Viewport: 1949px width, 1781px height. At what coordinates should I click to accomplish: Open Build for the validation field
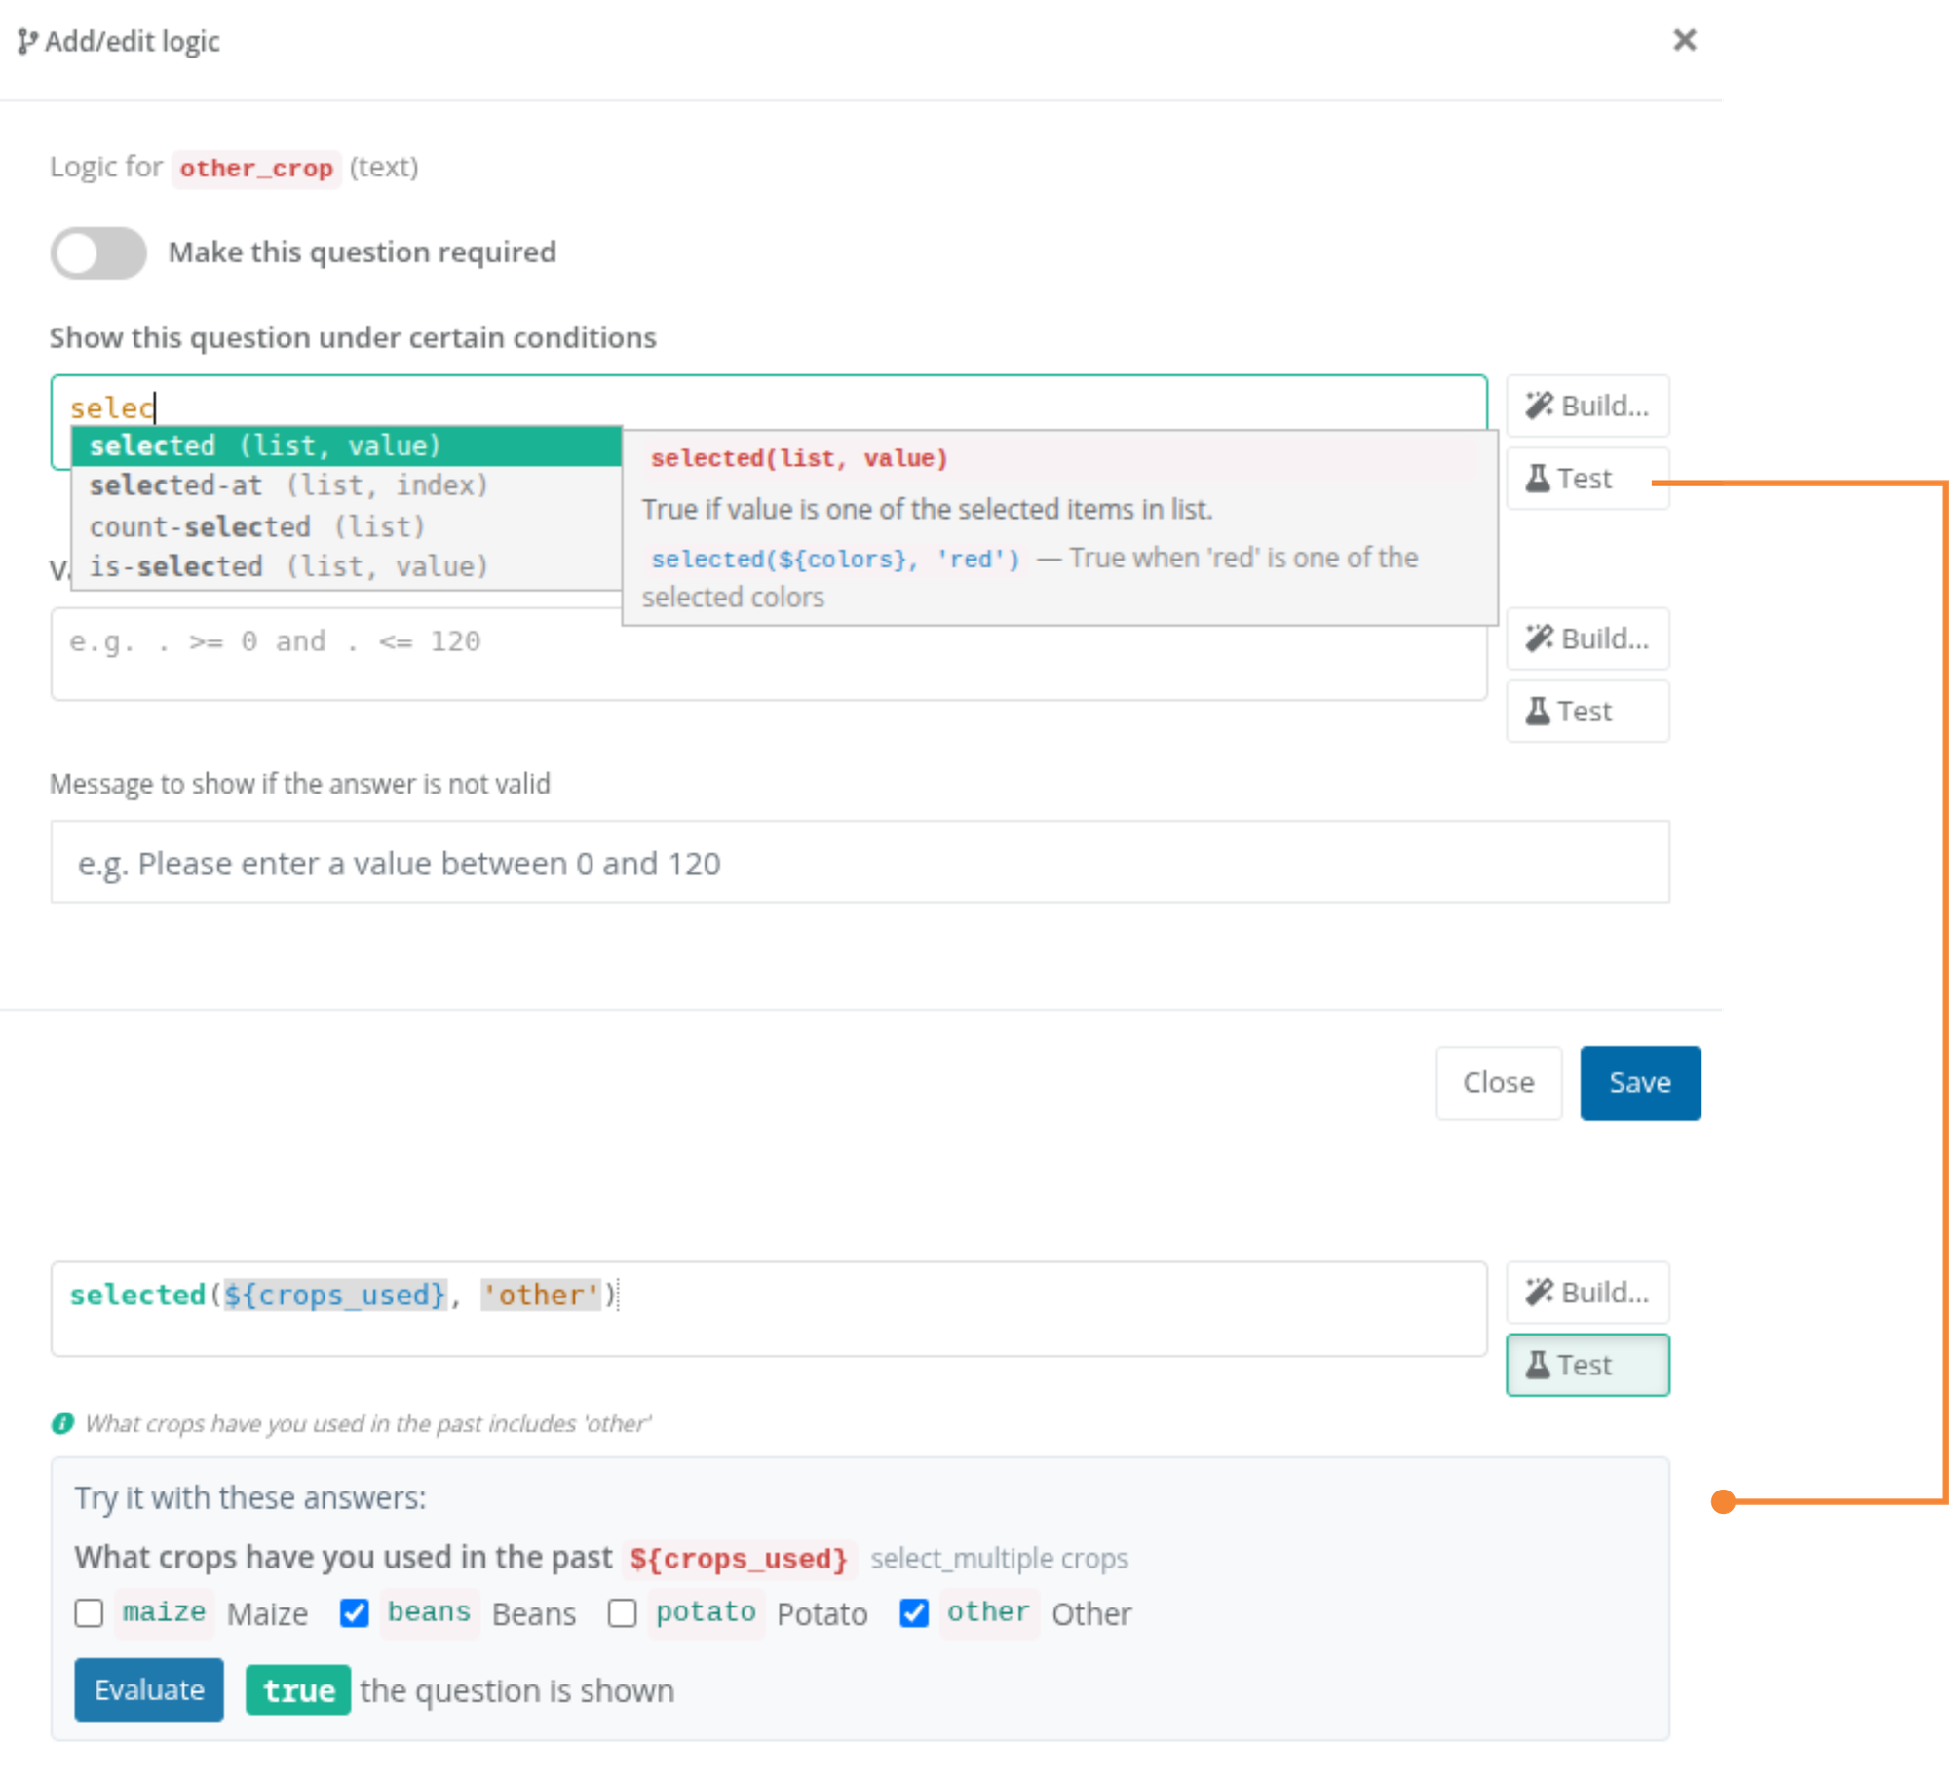[1586, 639]
